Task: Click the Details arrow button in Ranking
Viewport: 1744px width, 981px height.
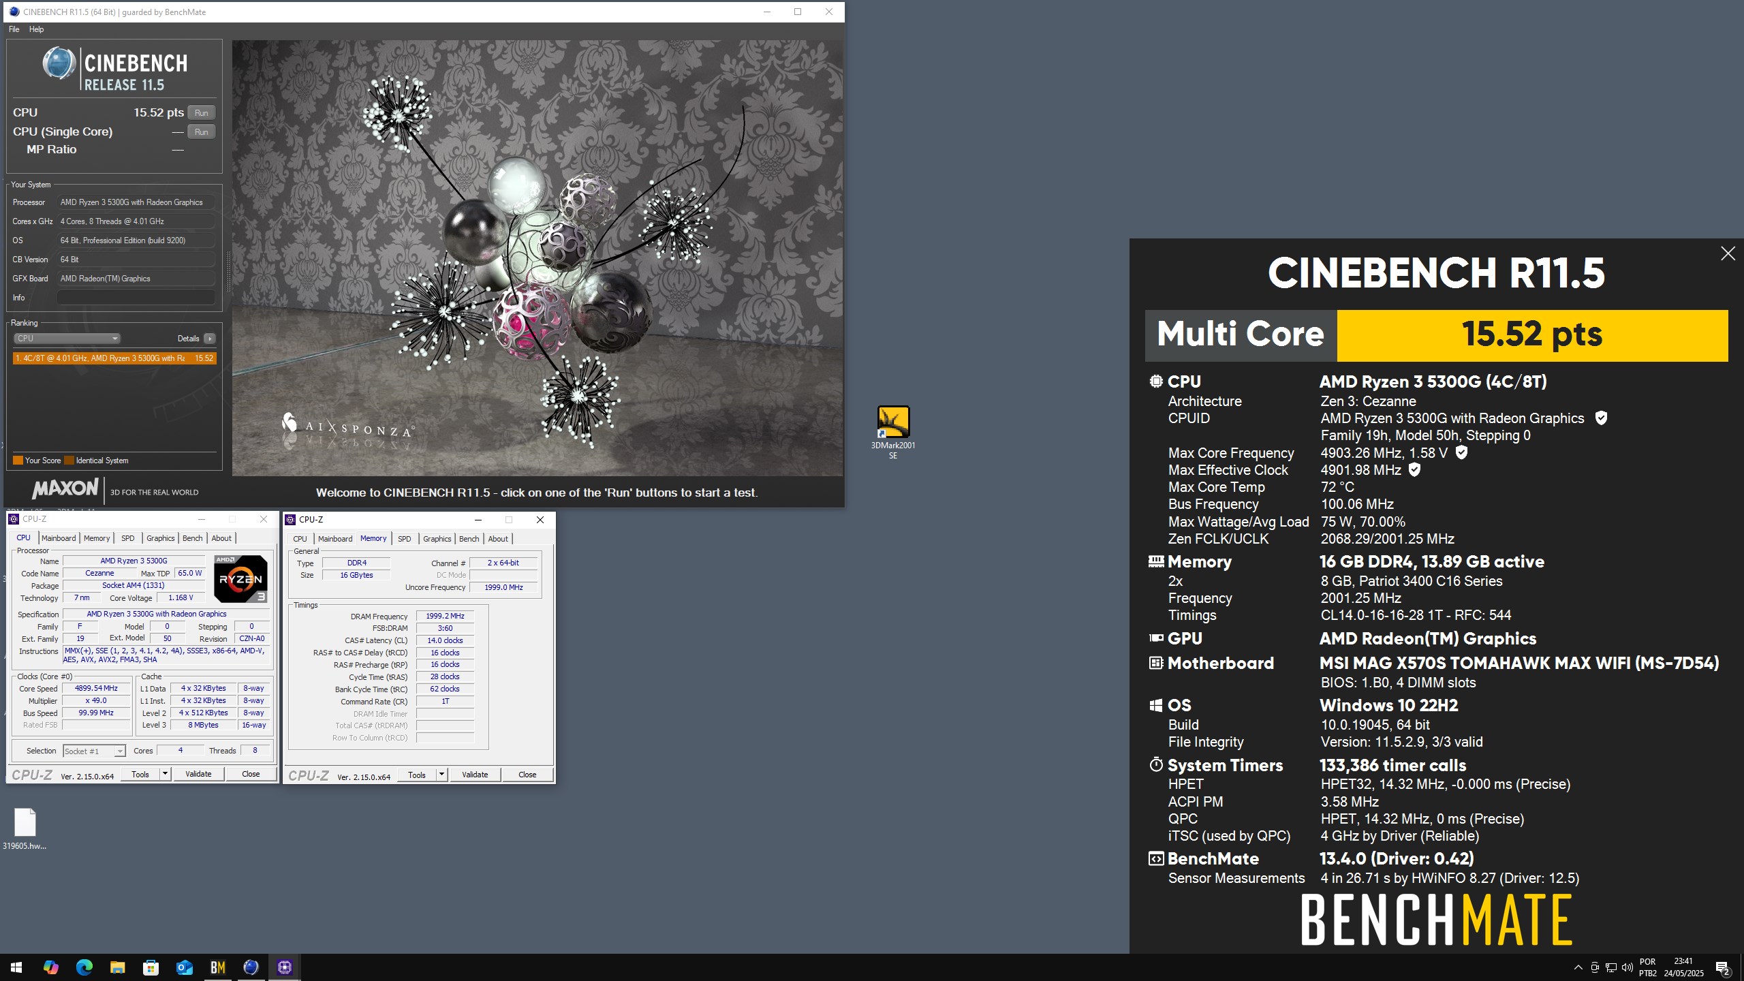Action: (x=210, y=339)
